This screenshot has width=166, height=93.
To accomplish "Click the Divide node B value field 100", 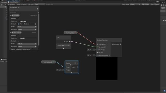I will [x=60, y=70].
